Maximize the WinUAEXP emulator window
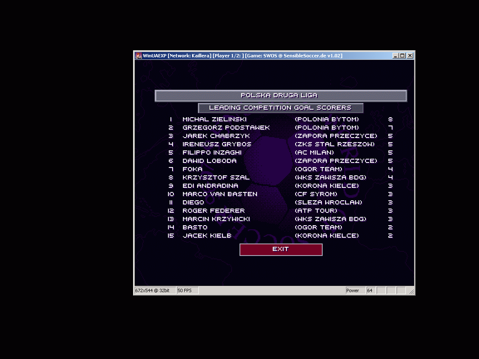Viewport: 479px width, 359px height. [402, 56]
